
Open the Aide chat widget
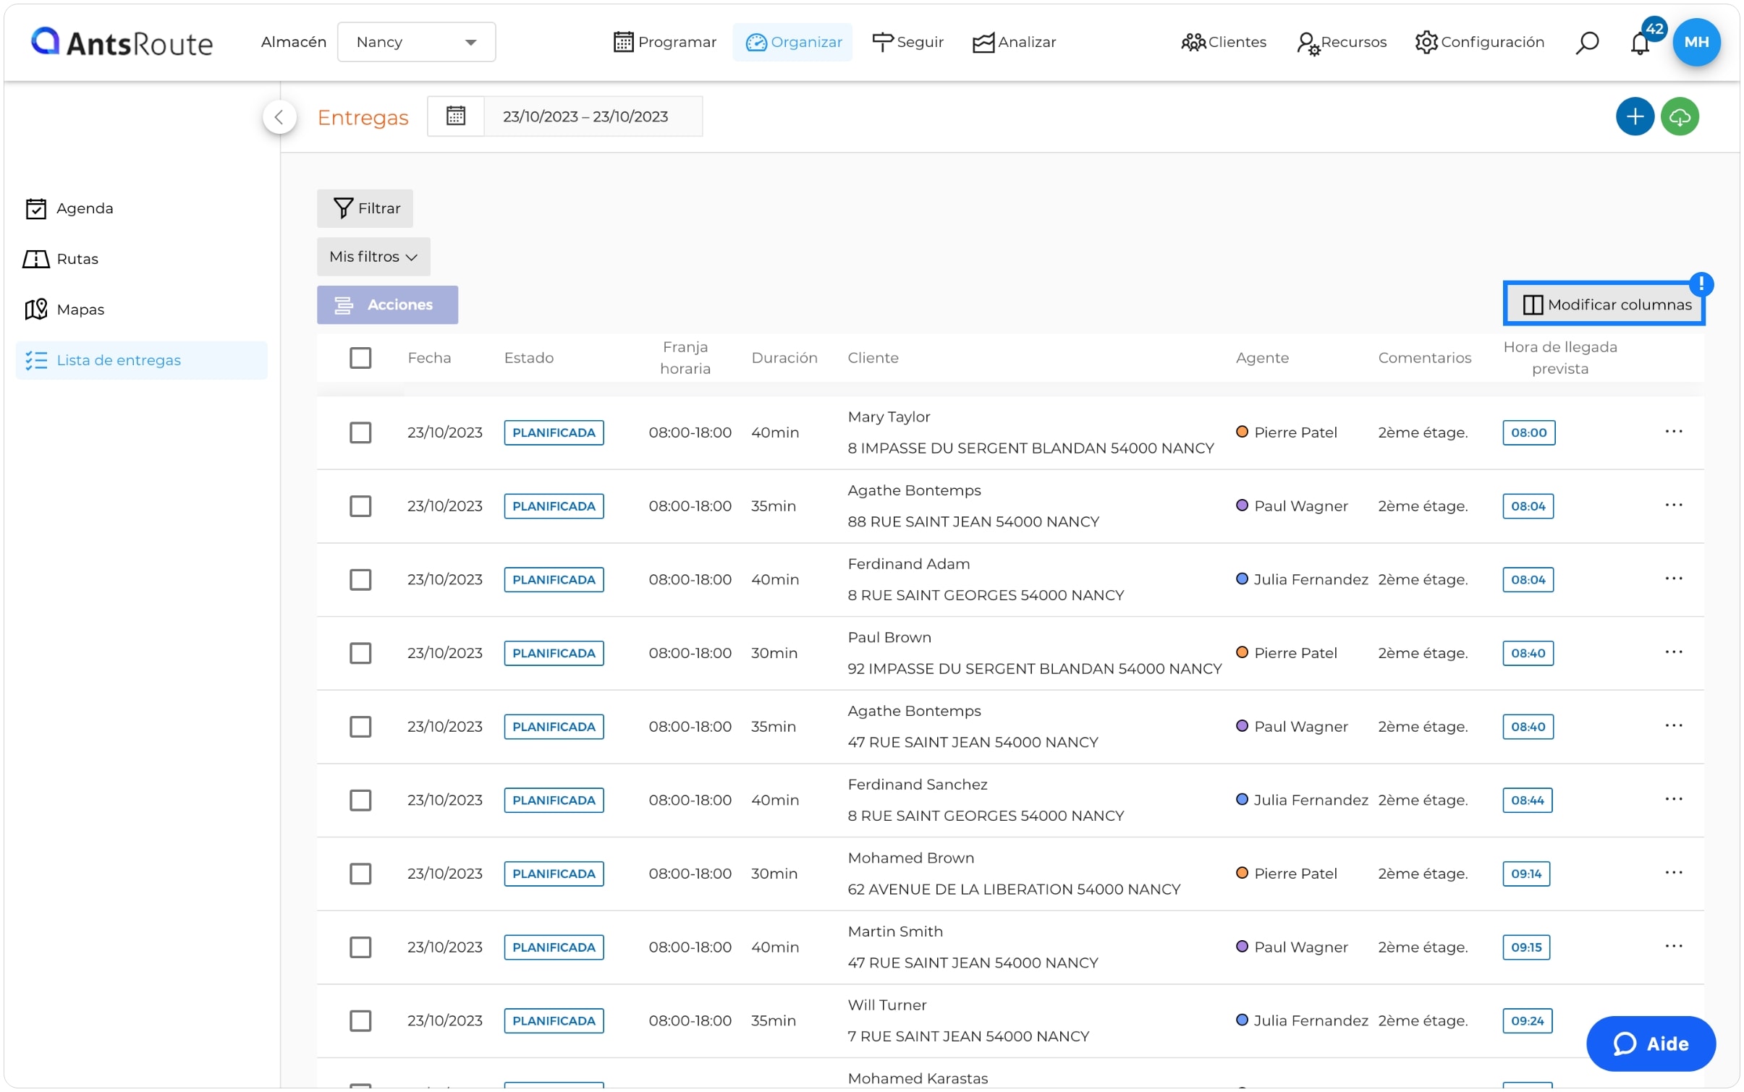[1650, 1044]
